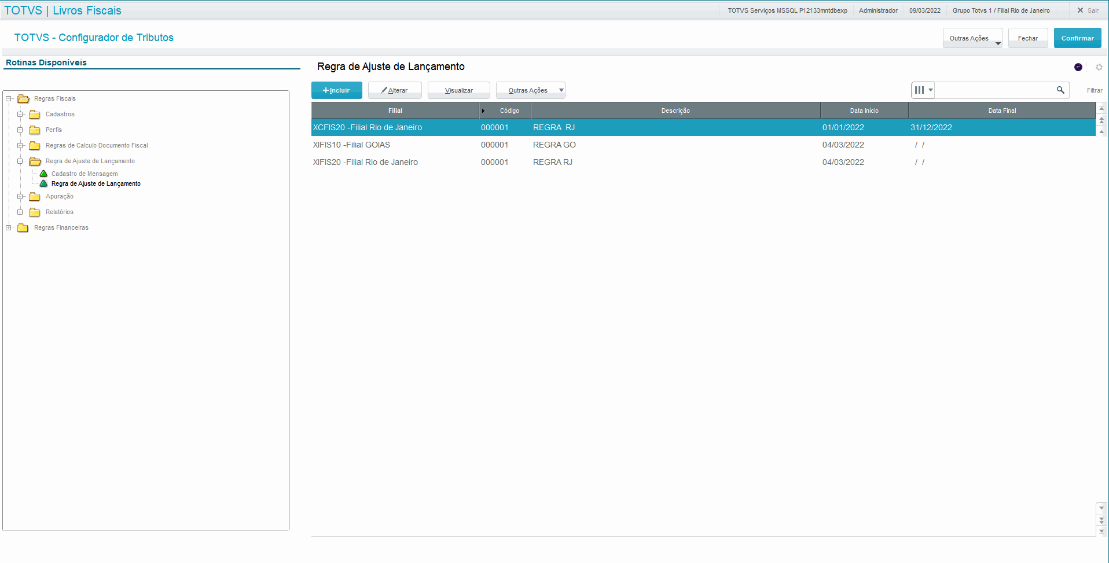Click the Visualizar button

coord(459,90)
